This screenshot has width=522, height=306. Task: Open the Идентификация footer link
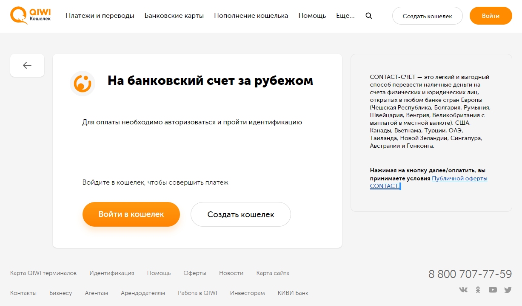click(x=112, y=273)
